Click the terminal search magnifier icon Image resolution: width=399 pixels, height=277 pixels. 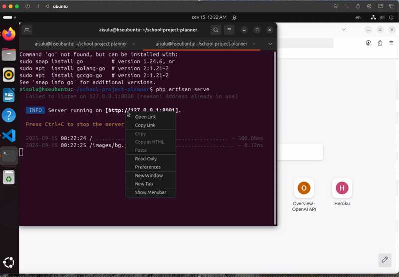point(215,30)
